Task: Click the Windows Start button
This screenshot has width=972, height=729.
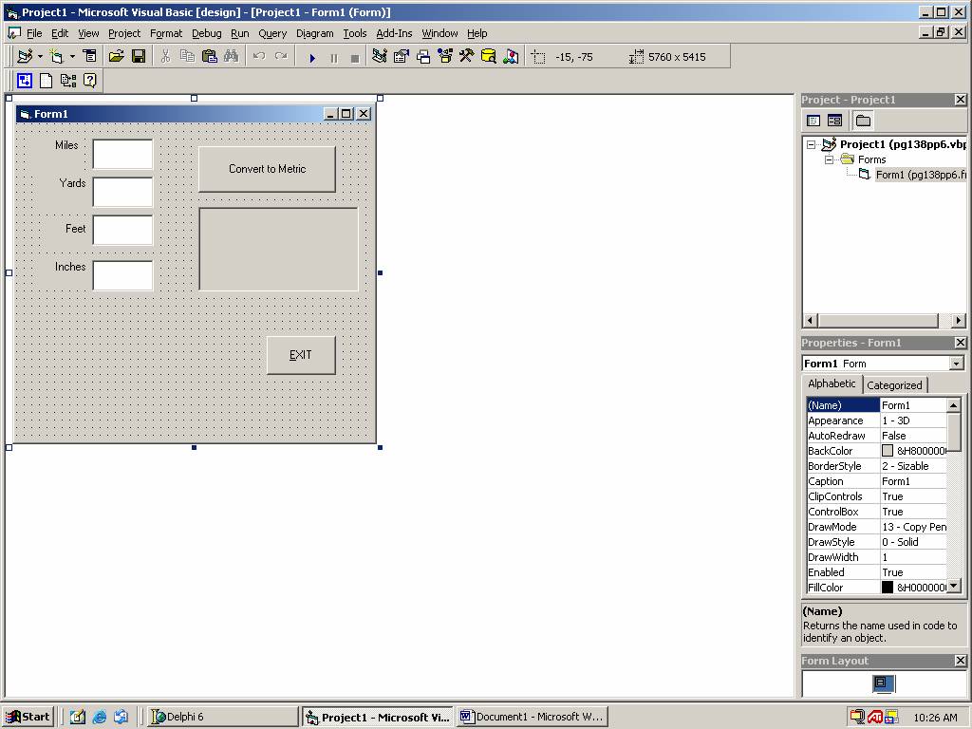Action: click(x=28, y=717)
